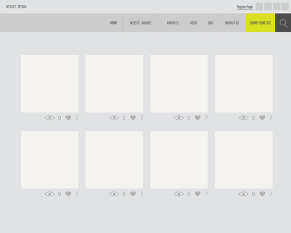Click view count 9 under bottom row's first card

pyautogui.click(x=59, y=194)
